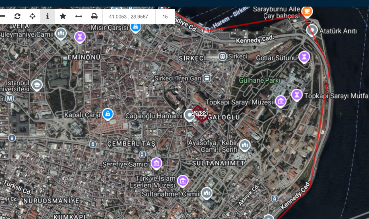The width and height of the screenshot is (369, 219).
Task: Select the Atatürk Anıtı location marker
Action: (x=312, y=30)
